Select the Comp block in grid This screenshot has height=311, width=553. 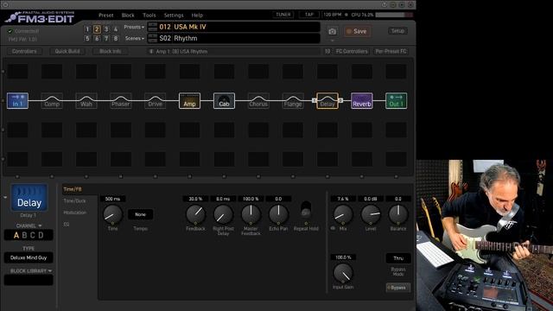[52, 101]
